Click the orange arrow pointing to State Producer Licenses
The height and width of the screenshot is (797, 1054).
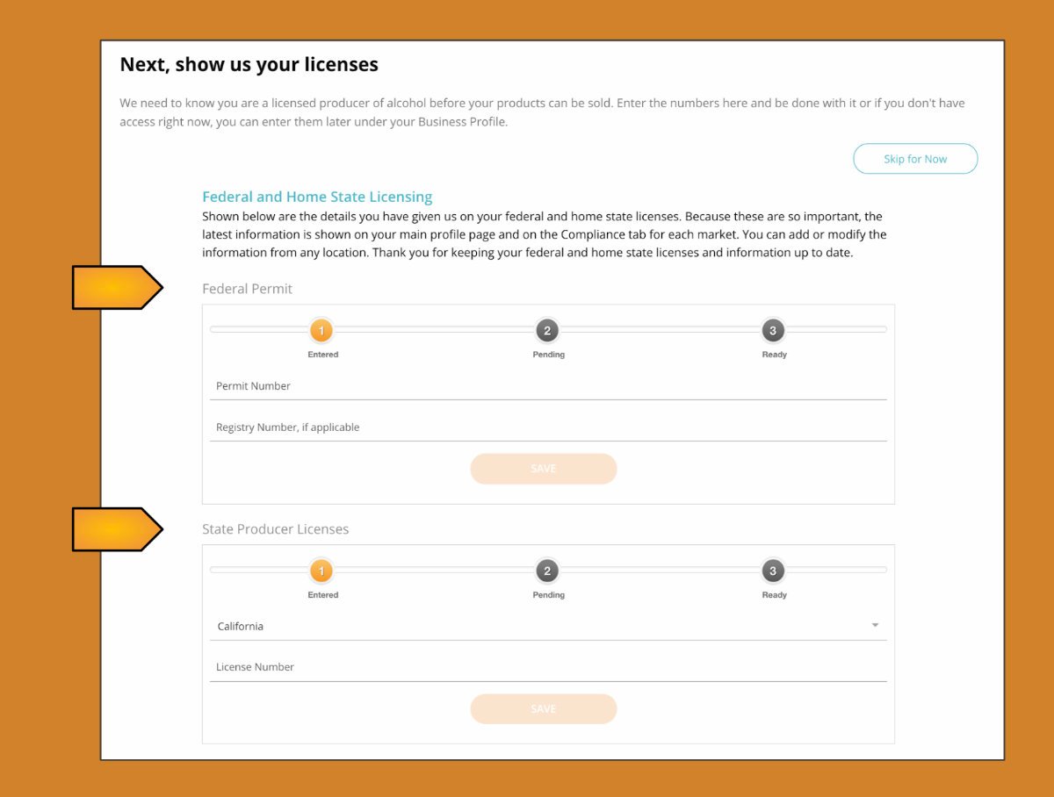pyautogui.click(x=114, y=528)
